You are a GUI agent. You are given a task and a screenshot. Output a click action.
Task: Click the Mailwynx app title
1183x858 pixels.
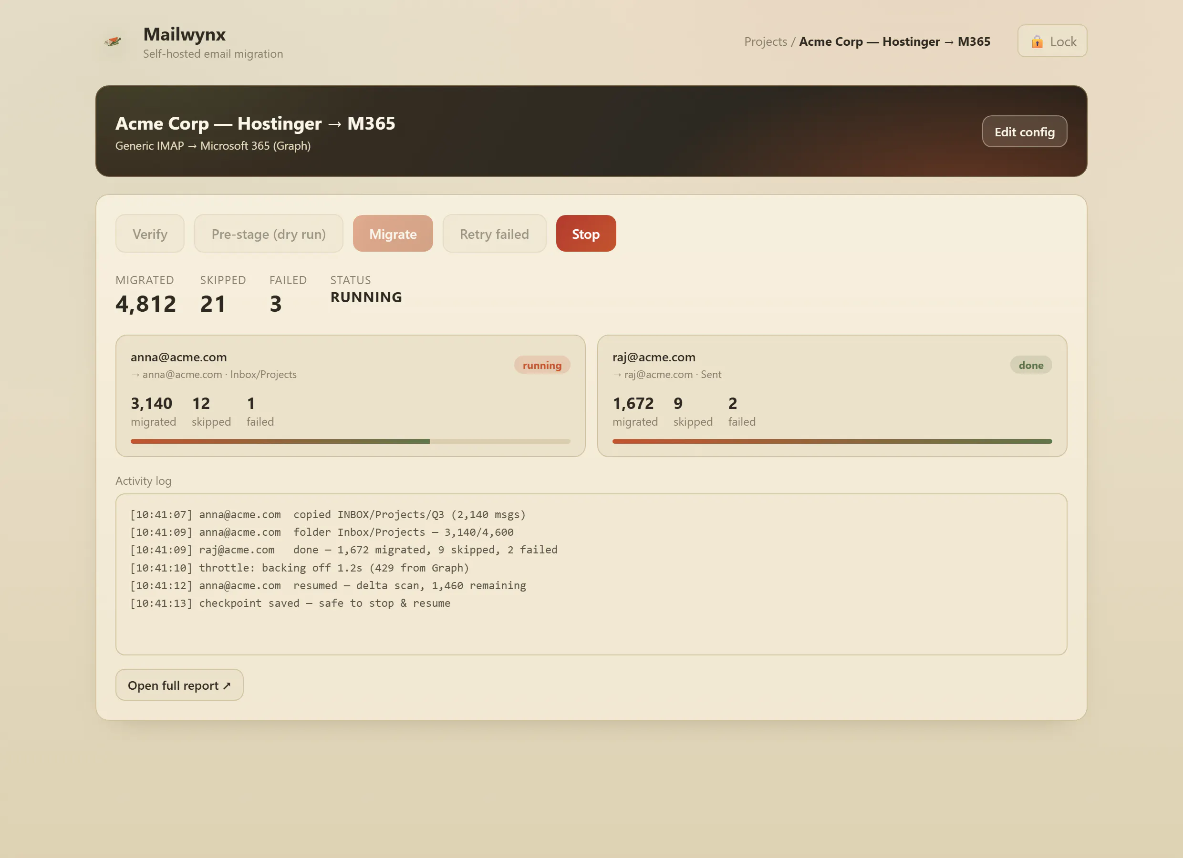tap(184, 34)
